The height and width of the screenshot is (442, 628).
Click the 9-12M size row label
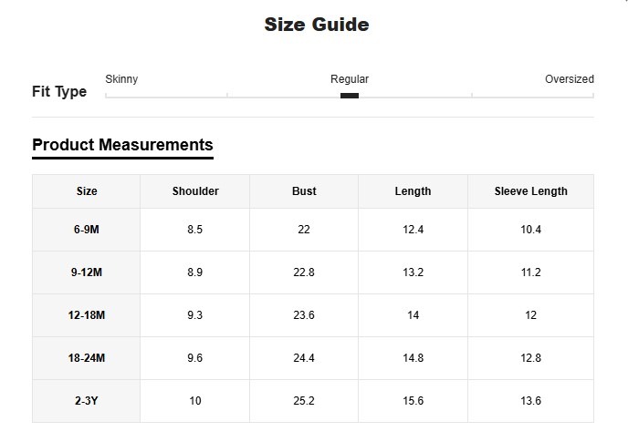[87, 272]
